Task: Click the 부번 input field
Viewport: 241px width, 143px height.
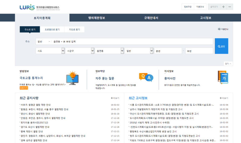Action: point(199,51)
